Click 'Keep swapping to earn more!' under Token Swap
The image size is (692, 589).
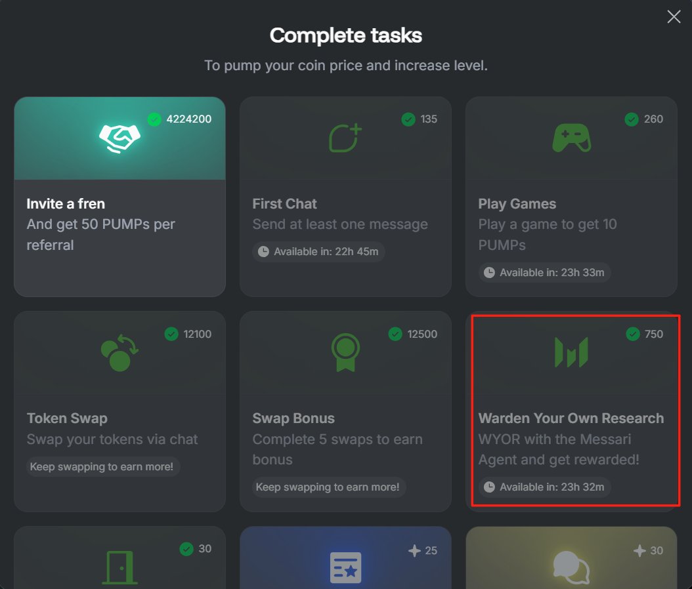pyautogui.click(x=102, y=467)
